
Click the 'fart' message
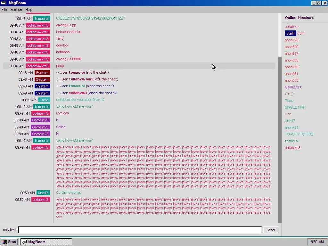(x=59, y=38)
